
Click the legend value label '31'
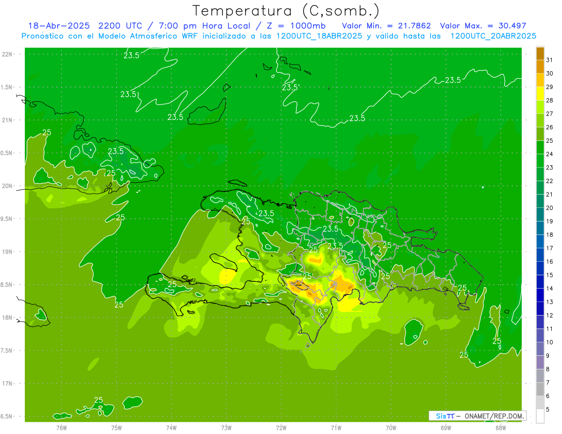[x=549, y=59]
